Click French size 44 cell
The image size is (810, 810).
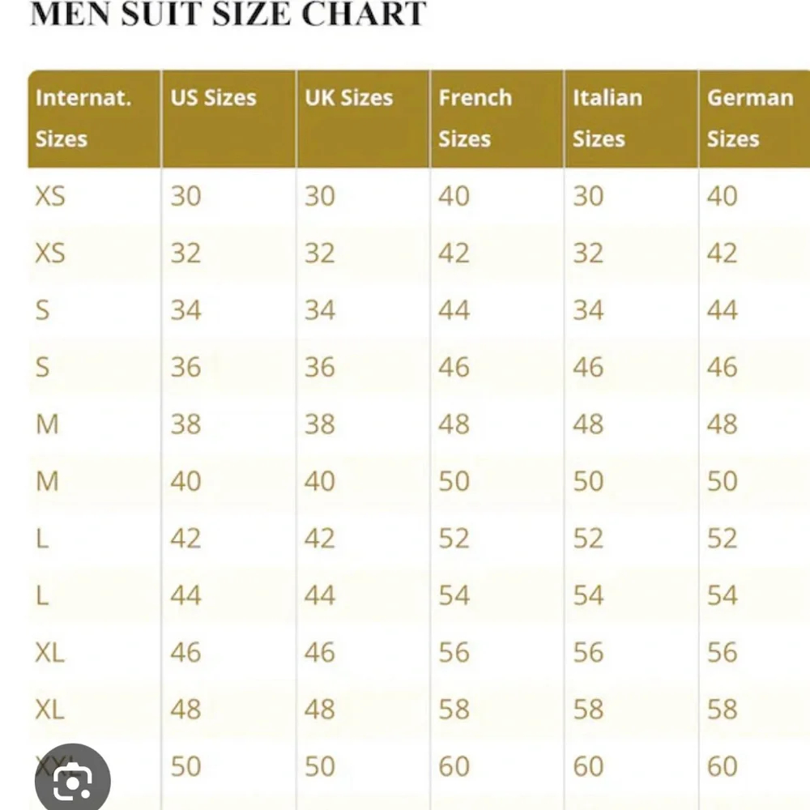[454, 310]
